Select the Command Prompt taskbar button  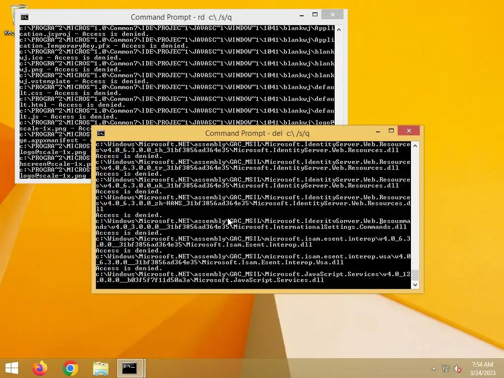pos(131,368)
